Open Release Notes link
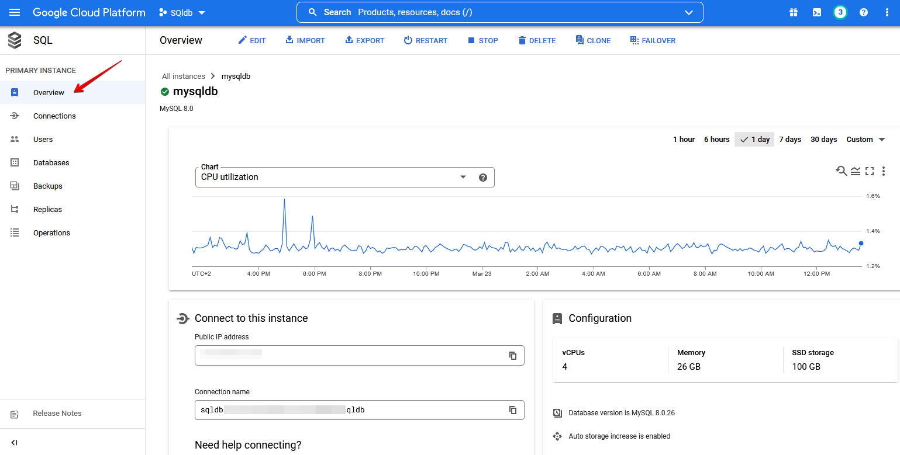Image resolution: width=900 pixels, height=455 pixels. (x=57, y=414)
